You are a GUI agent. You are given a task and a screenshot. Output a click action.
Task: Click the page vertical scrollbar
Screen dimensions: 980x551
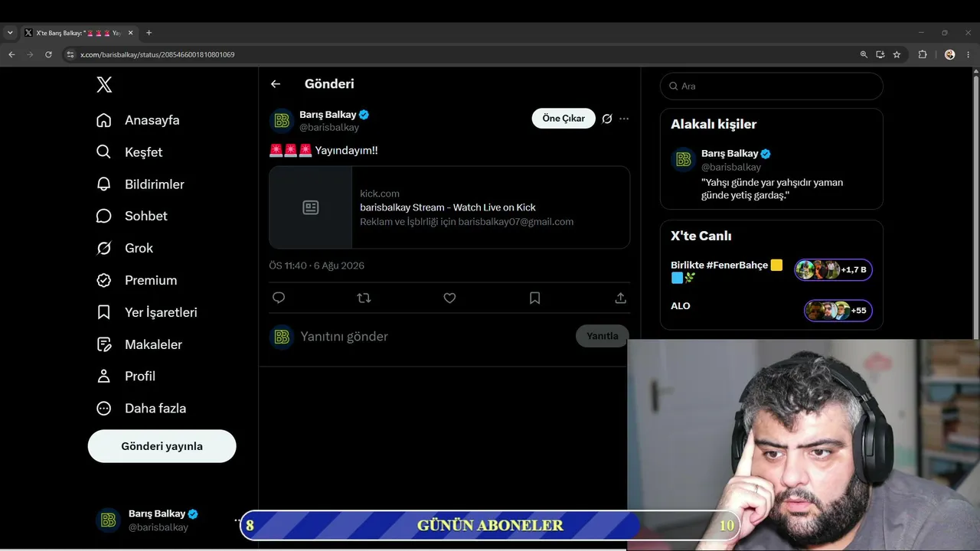tap(976, 207)
